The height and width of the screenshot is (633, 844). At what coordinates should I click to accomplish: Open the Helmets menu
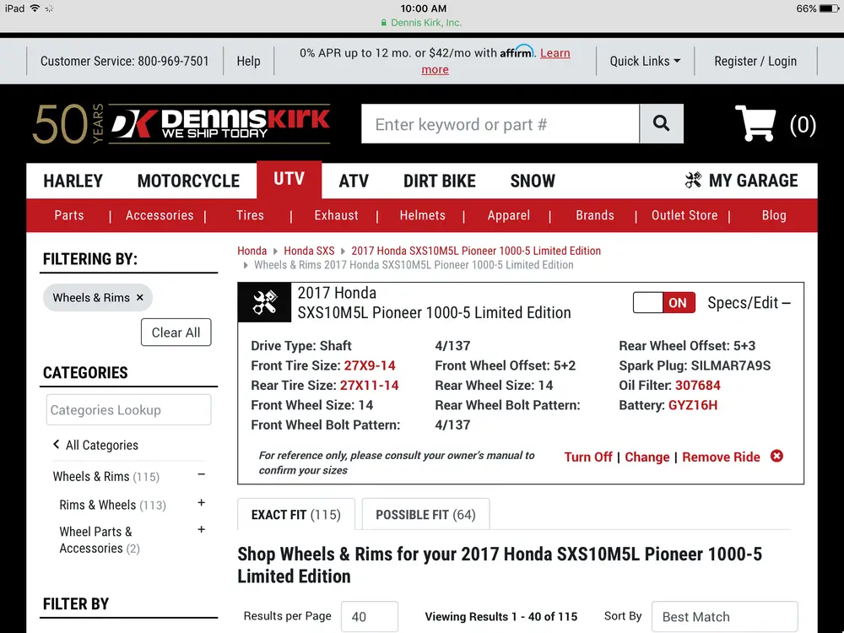[423, 215]
